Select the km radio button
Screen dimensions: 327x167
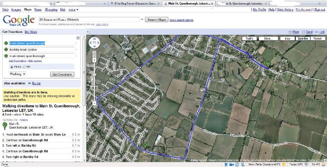coord(24,67)
